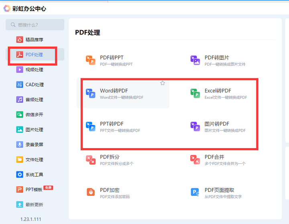Click the PPT模板 sidebar label
The width and height of the screenshot is (289, 224).
pyautogui.click(x=34, y=189)
